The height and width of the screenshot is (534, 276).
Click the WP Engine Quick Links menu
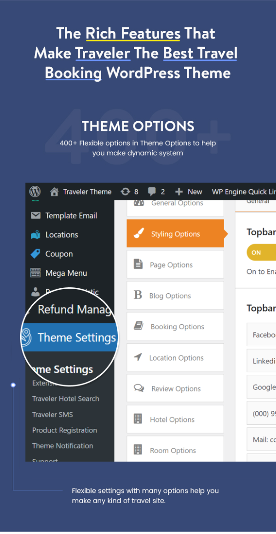pyautogui.click(x=243, y=192)
